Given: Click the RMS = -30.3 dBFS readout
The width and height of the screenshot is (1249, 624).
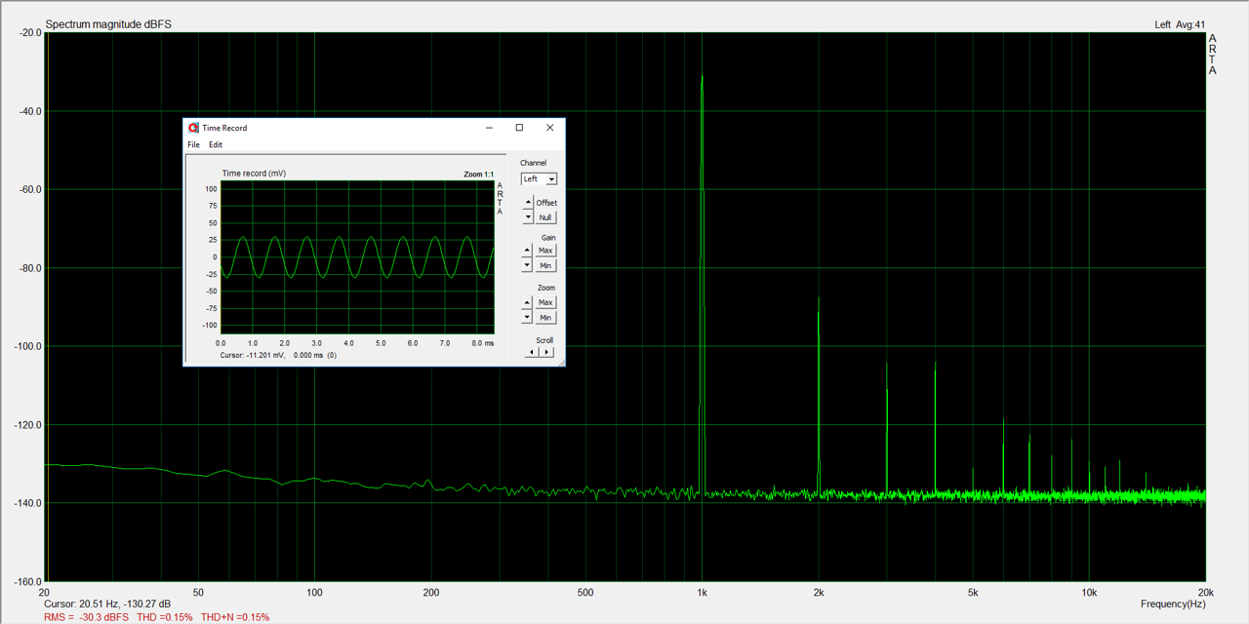Looking at the screenshot, I should pos(86,617).
